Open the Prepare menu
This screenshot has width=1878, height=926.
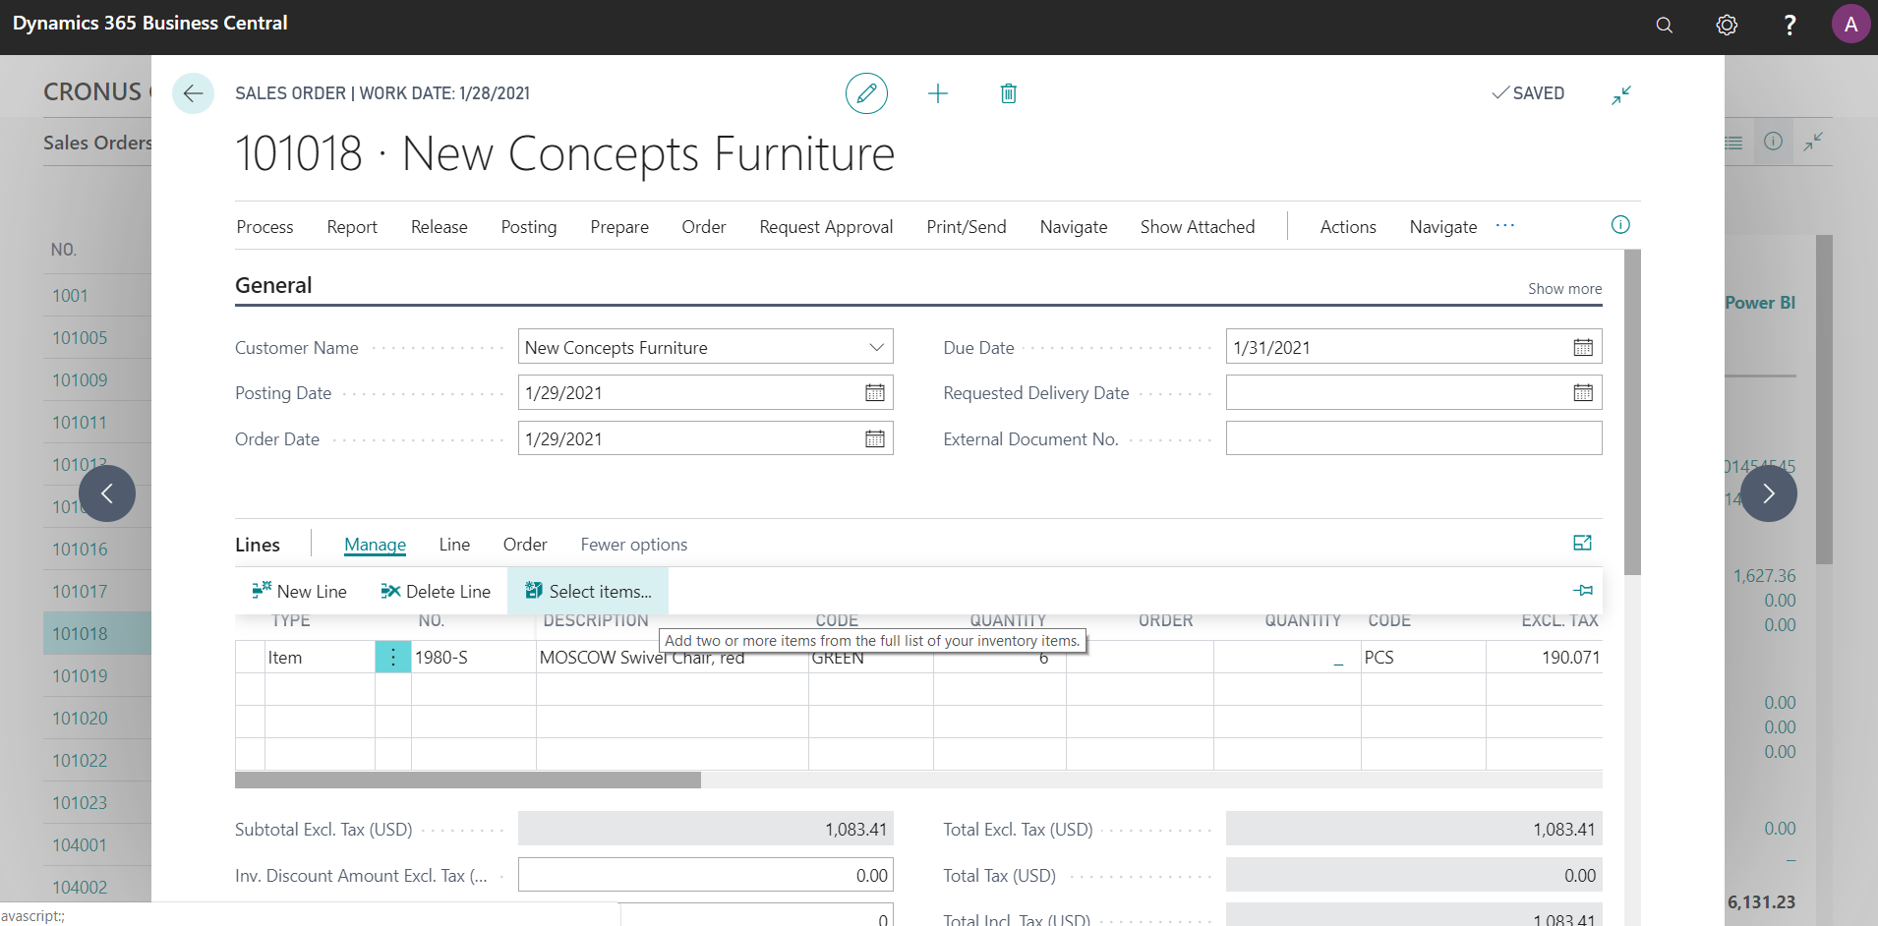point(619,227)
